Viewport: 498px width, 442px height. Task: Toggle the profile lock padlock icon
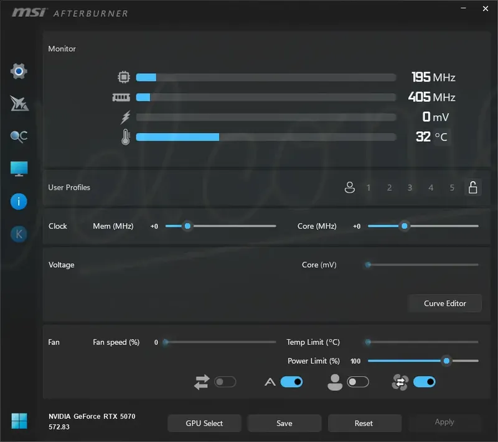[x=473, y=187]
